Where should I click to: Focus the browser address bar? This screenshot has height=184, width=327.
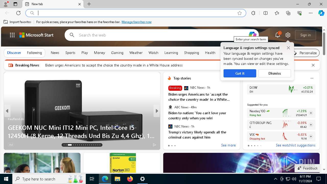(x=135, y=13)
